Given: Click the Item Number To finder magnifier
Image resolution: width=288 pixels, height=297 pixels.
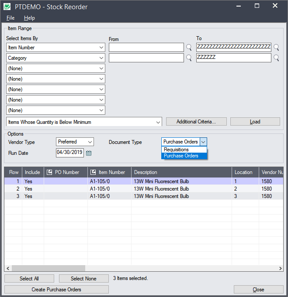Looking at the screenshot, I should 276,48.
